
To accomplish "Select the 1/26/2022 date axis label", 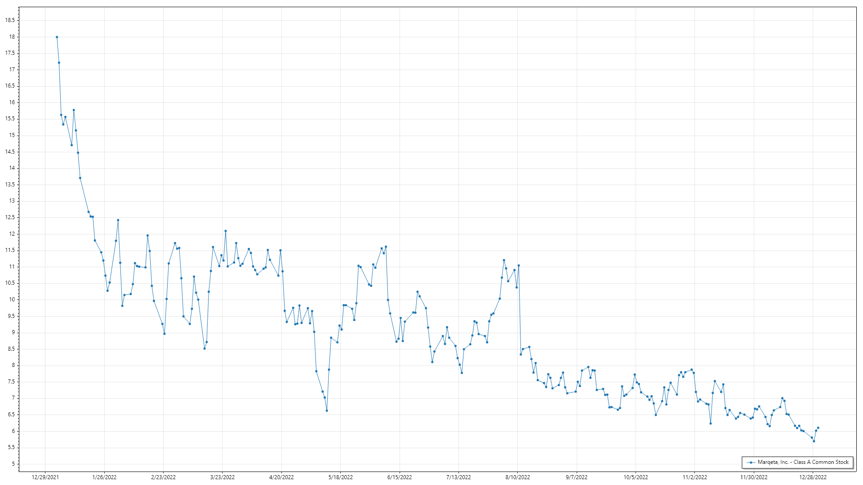I will tap(104, 477).
